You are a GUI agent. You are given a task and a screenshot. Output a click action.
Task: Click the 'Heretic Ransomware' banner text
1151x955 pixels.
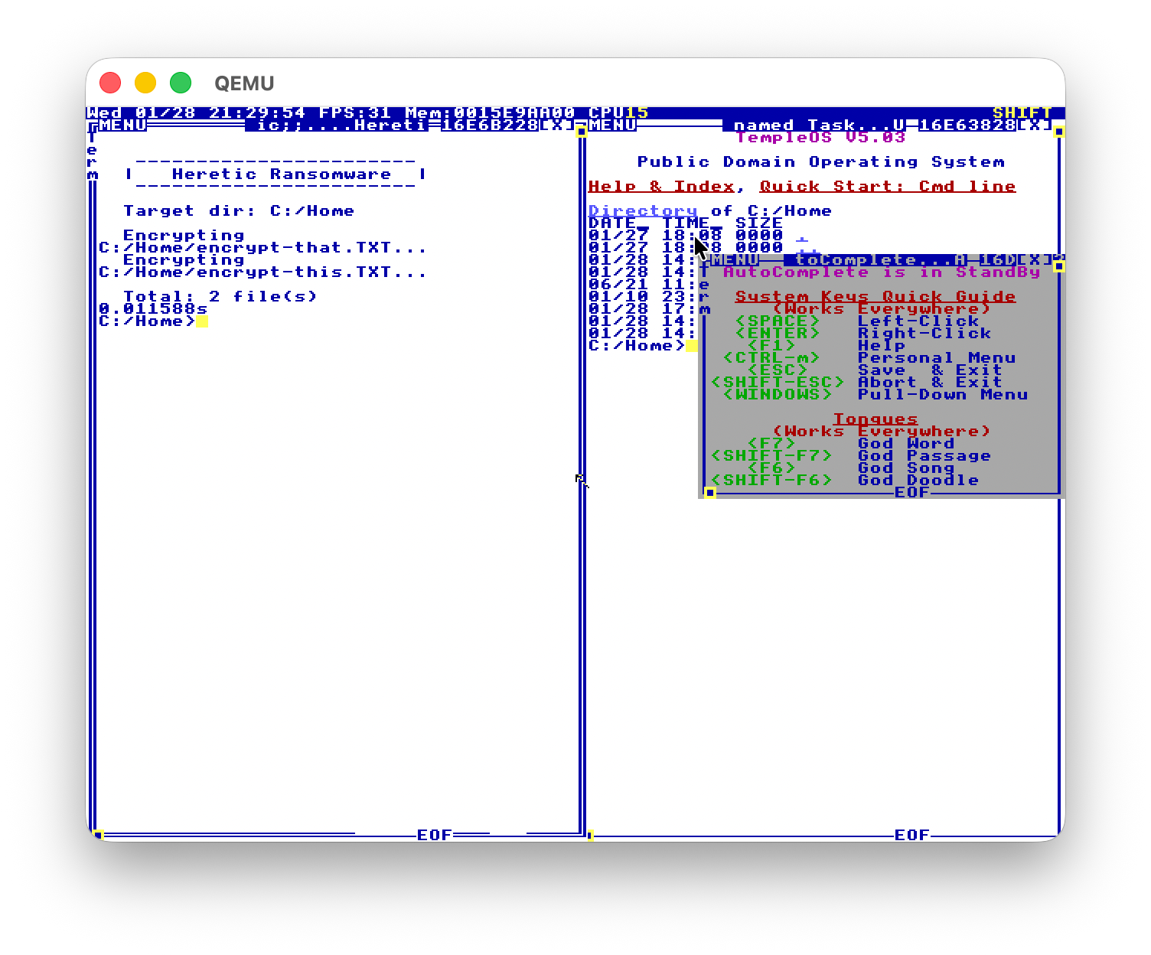282,174
